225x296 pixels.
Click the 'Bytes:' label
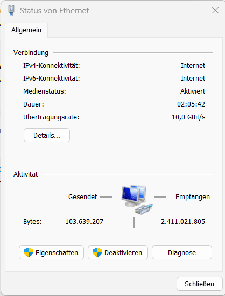(32, 221)
